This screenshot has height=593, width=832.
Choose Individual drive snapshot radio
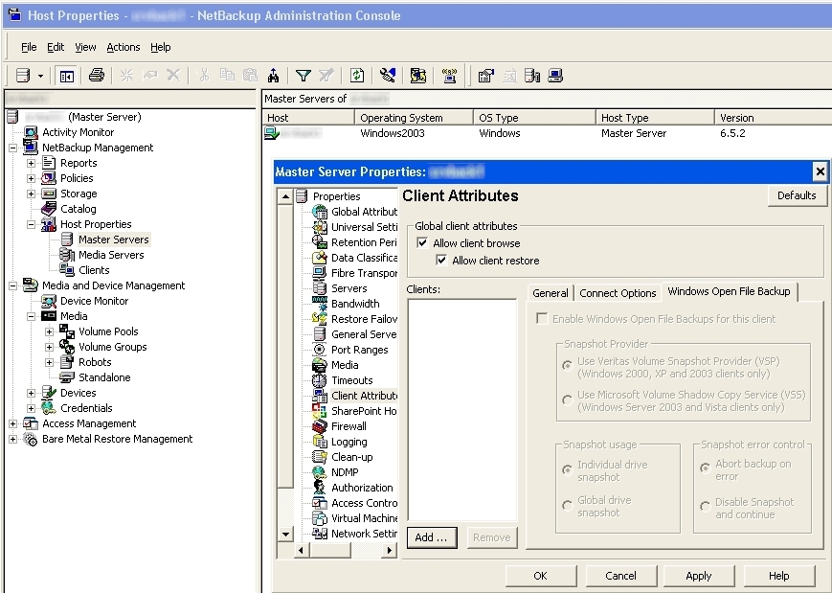(x=567, y=469)
